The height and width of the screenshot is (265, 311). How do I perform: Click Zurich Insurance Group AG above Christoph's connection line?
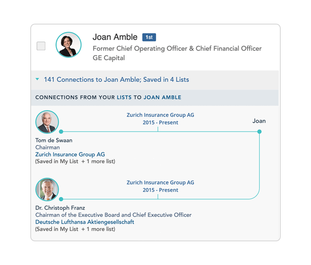point(160,182)
